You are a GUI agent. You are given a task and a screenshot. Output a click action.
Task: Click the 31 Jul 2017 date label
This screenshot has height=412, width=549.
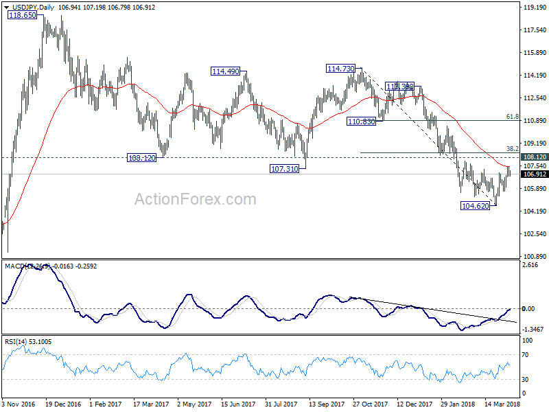point(281,404)
